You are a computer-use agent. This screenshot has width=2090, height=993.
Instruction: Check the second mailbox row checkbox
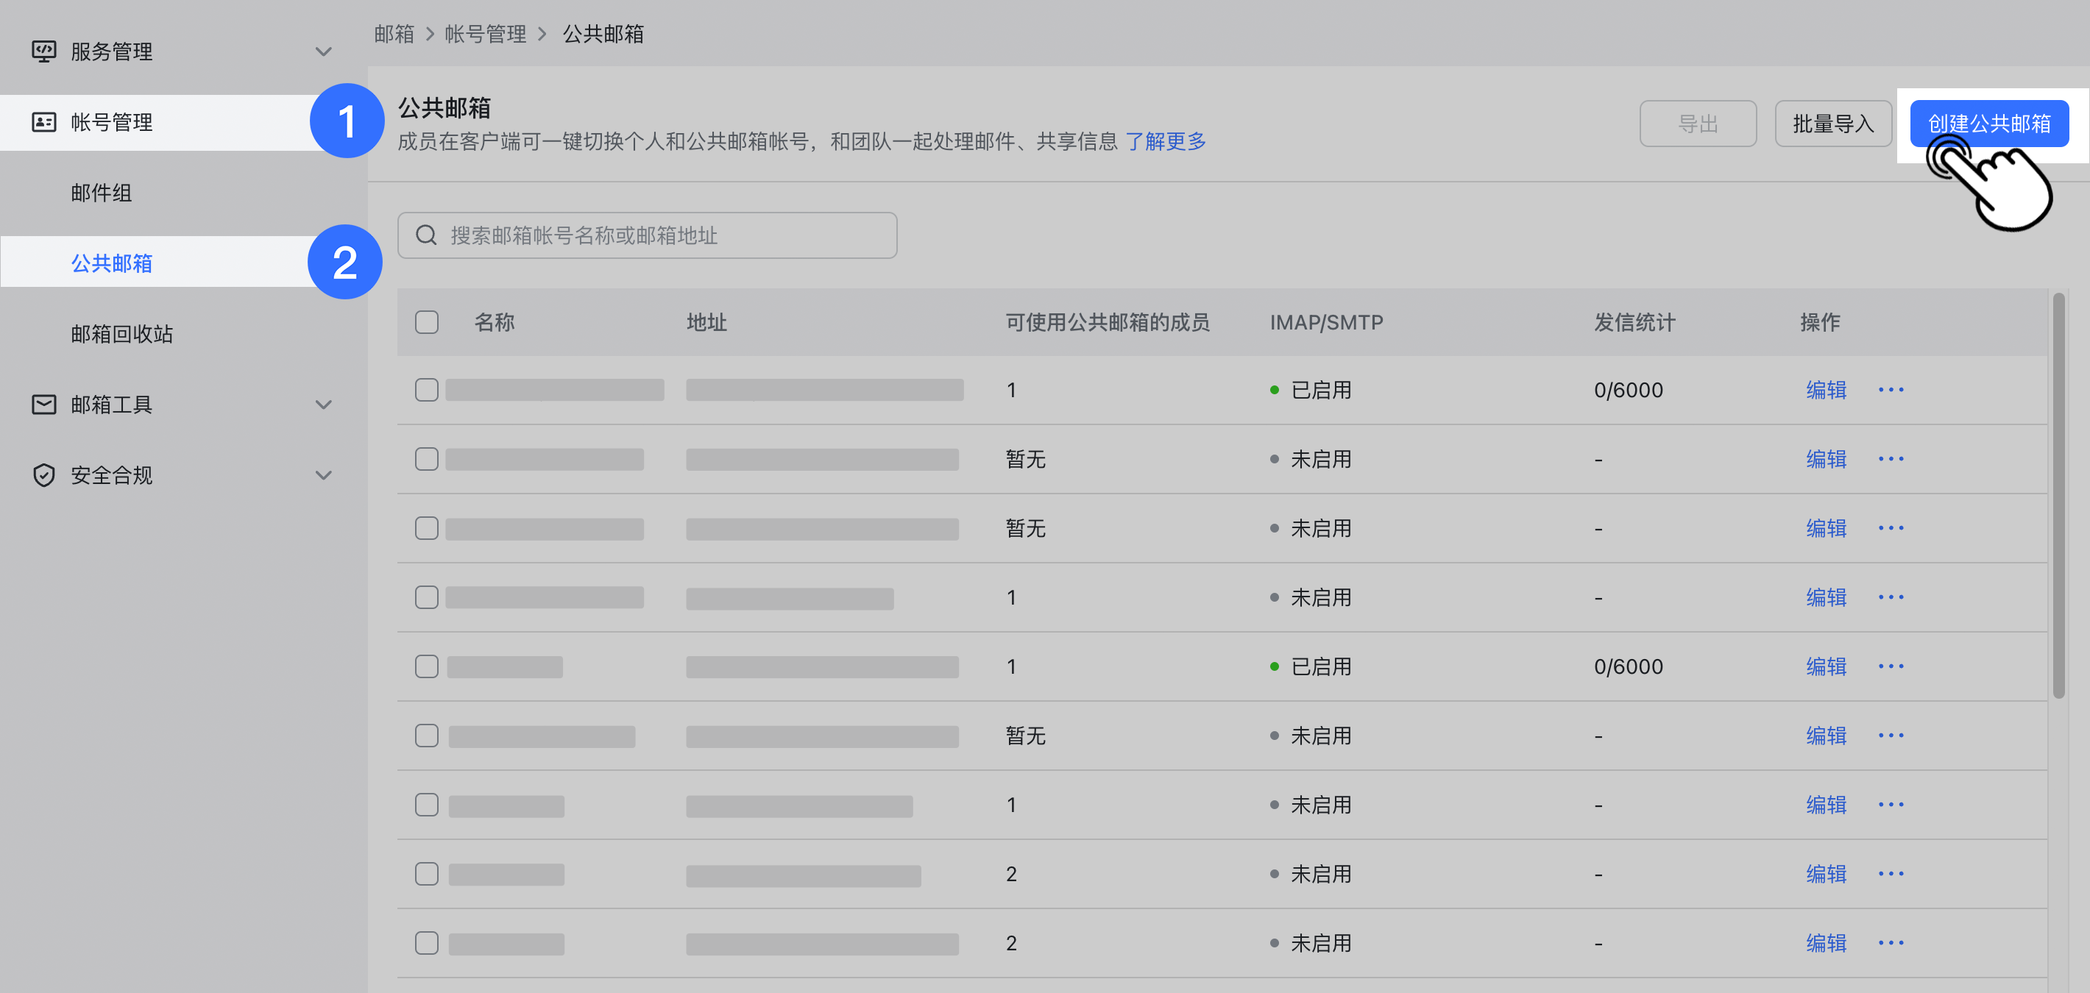(x=426, y=459)
